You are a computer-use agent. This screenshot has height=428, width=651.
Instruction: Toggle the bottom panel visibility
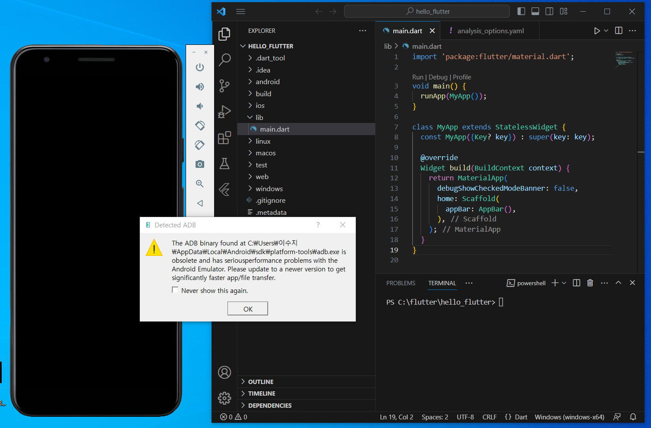(x=535, y=12)
